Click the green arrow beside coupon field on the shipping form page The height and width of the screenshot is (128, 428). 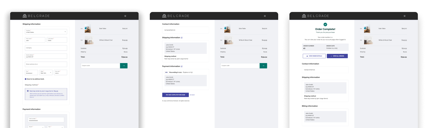(x=124, y=66)
